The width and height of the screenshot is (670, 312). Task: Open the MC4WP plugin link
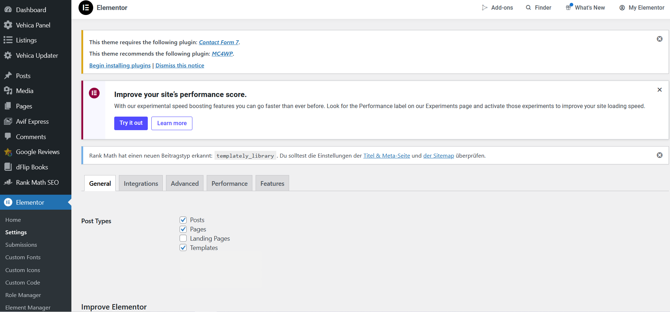(222, 53)
